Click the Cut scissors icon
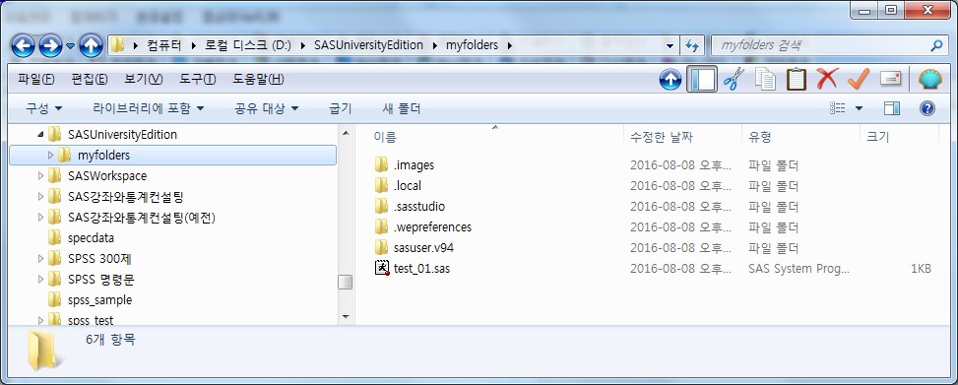Image resolution: width=958 pixels, height=385 pixels. coord(734,80)
